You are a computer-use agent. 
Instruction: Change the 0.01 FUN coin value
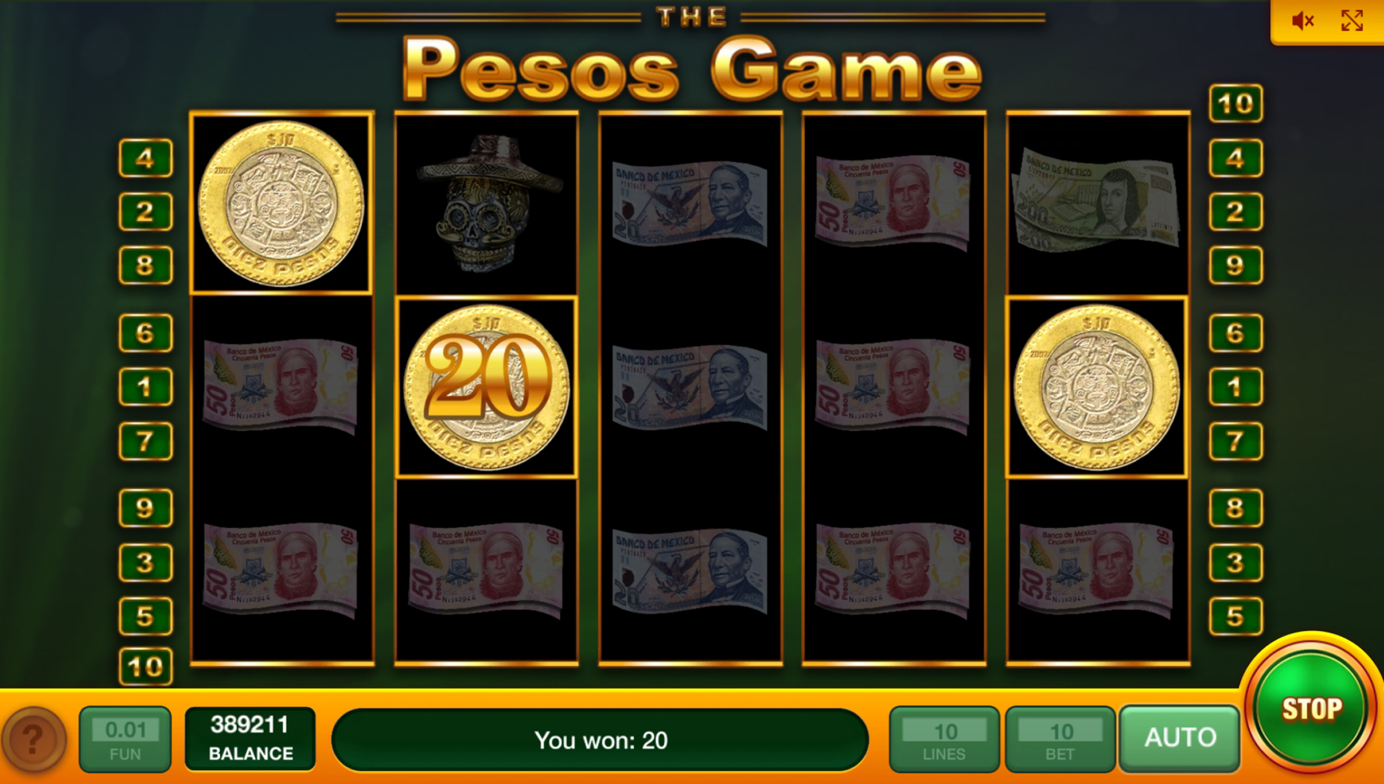tap(125, 740)
